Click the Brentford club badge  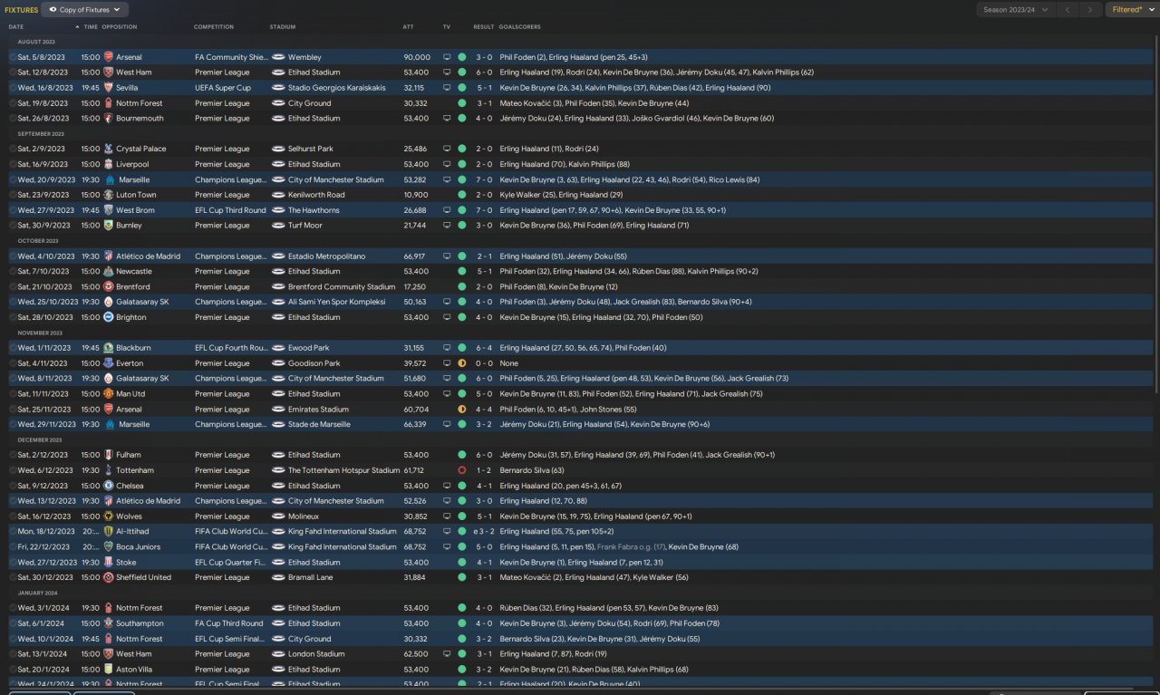[109, 286]
